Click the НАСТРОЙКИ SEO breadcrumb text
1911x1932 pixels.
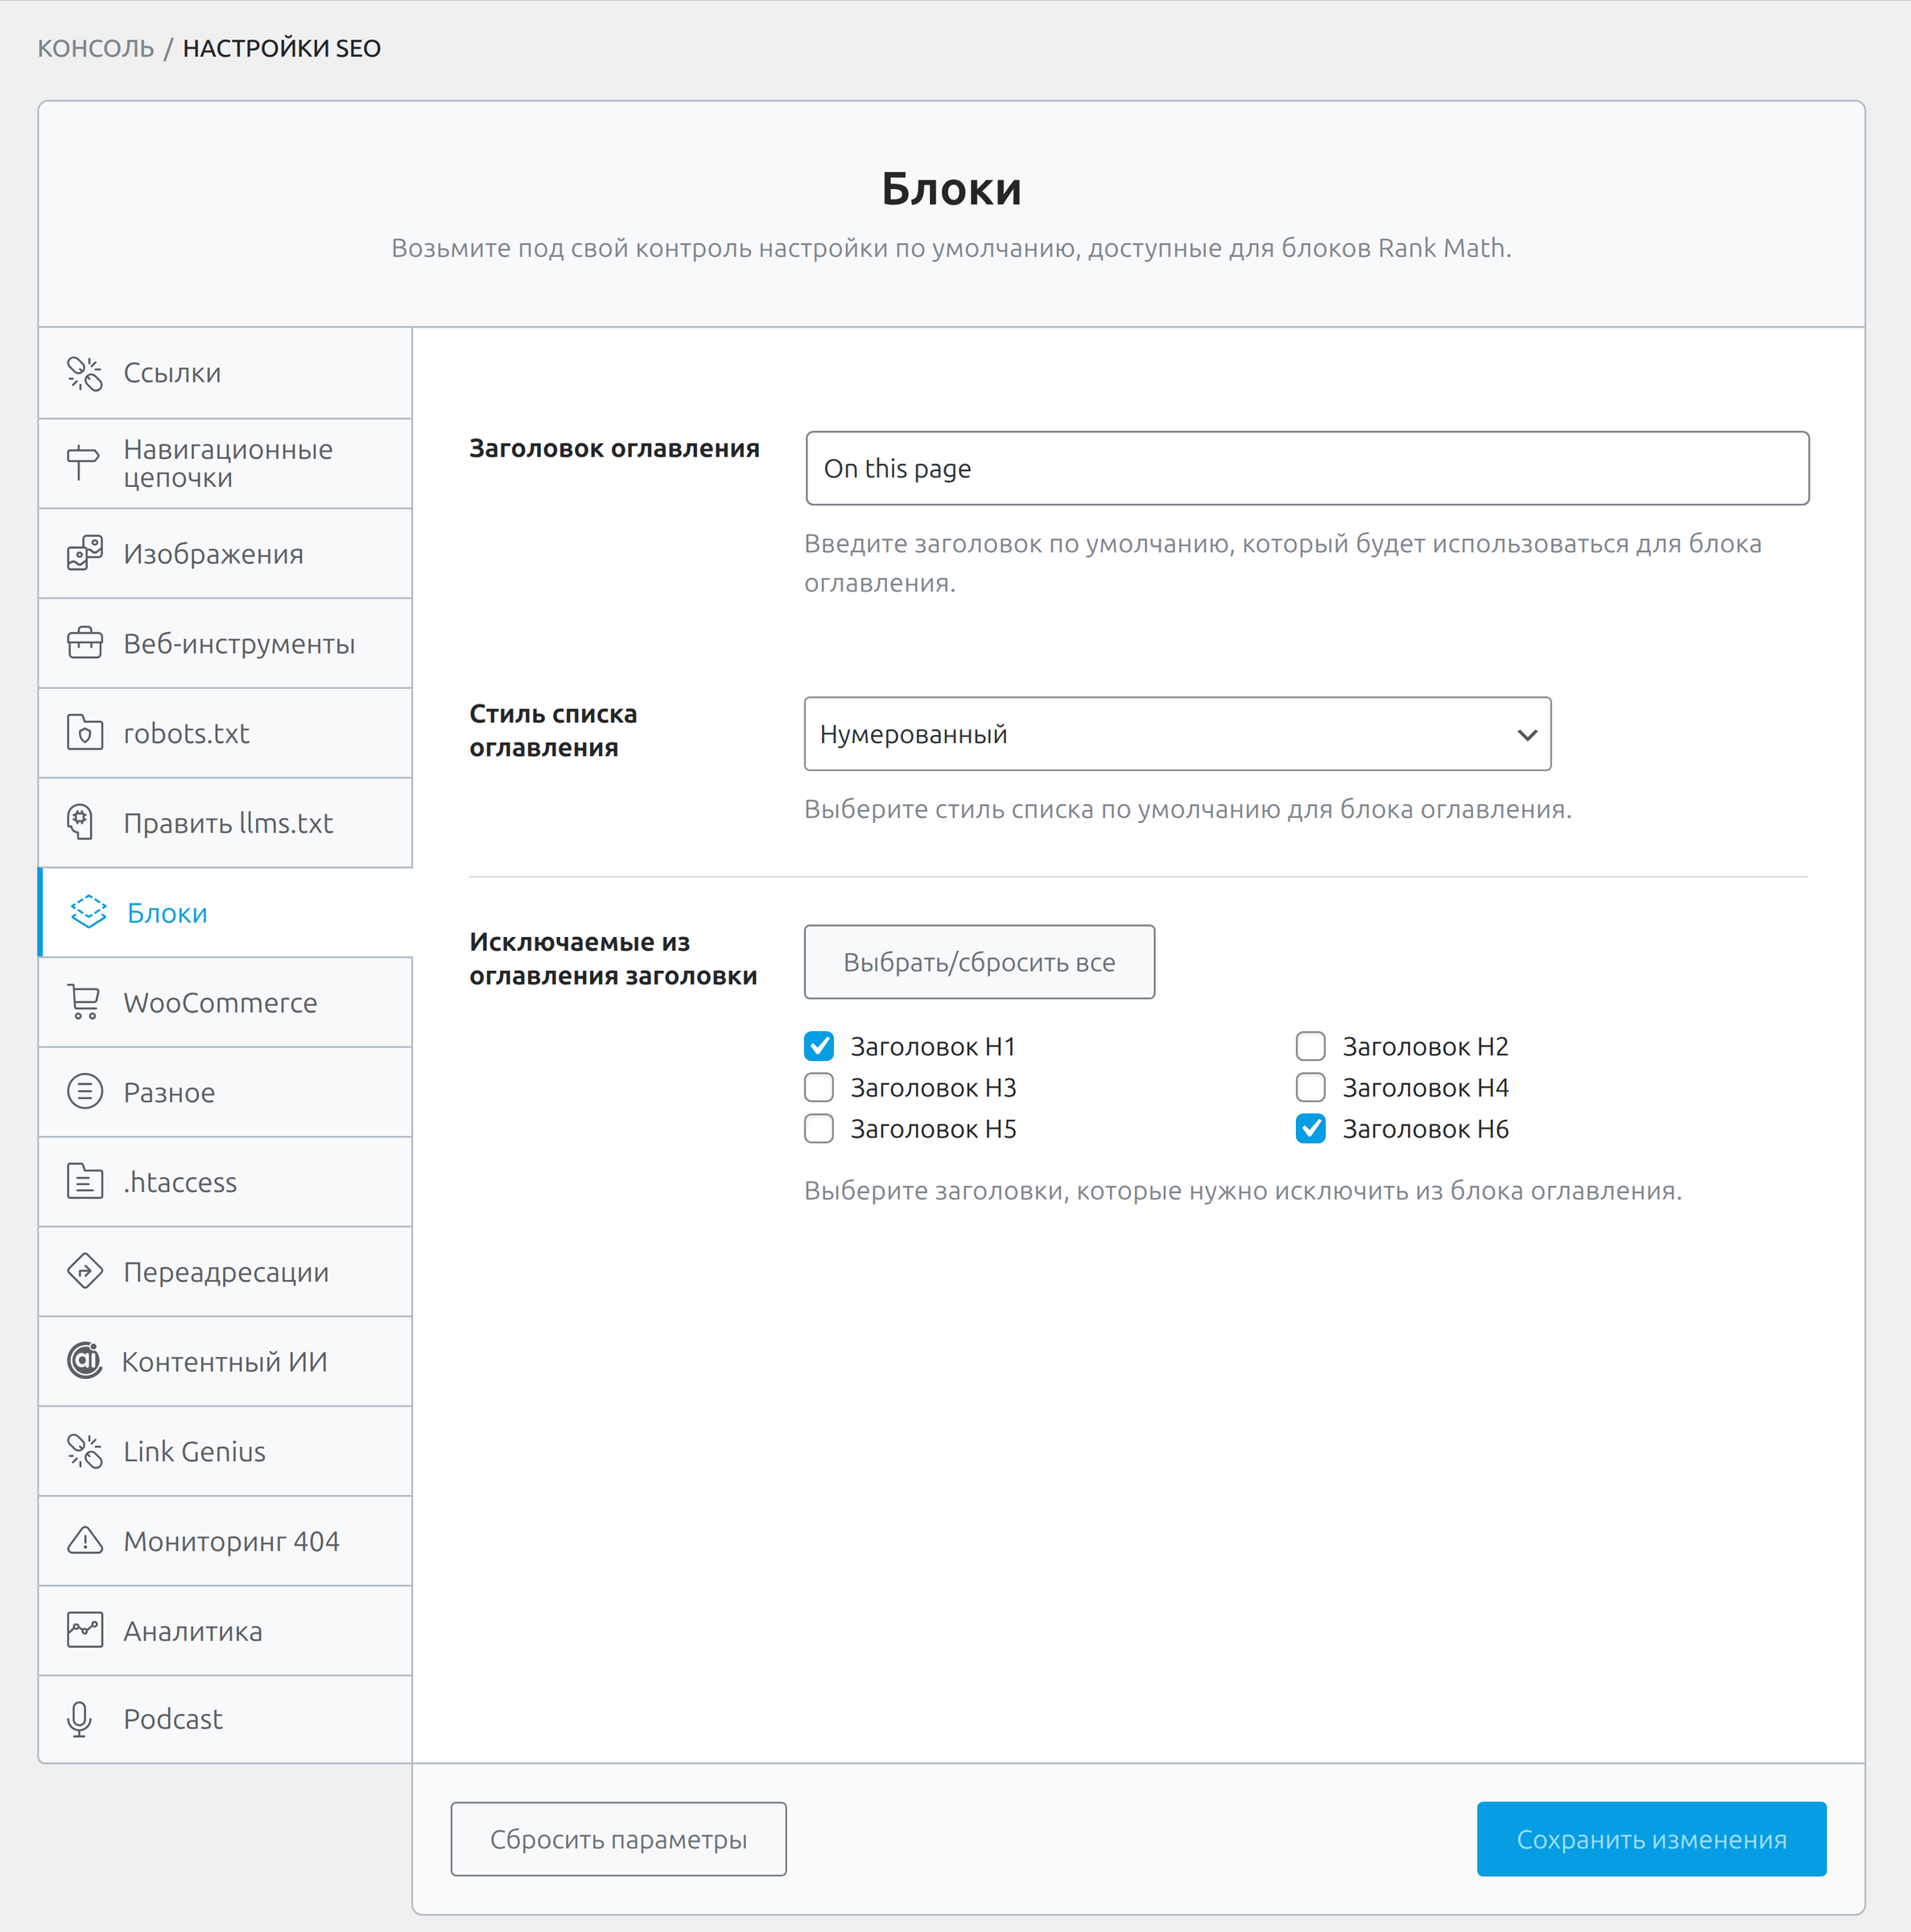click(x=281, y=48)
